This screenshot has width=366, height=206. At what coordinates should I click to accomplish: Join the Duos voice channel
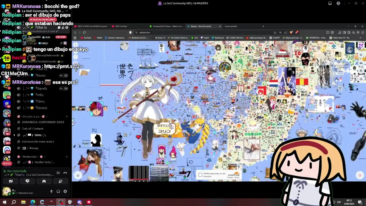(42, 75)
